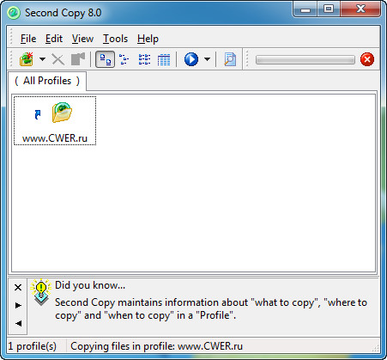
Task: Close the Second Copy window
Action: pyautogui.click(x=360, y=9)
